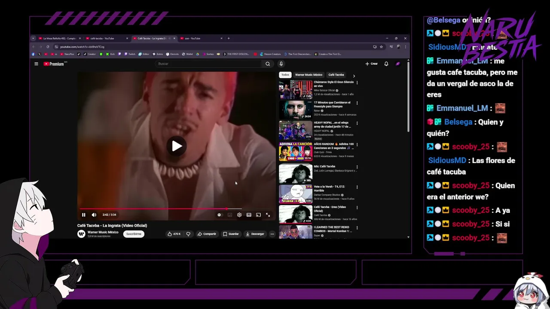Open a new browser tab

pos(229,38)
